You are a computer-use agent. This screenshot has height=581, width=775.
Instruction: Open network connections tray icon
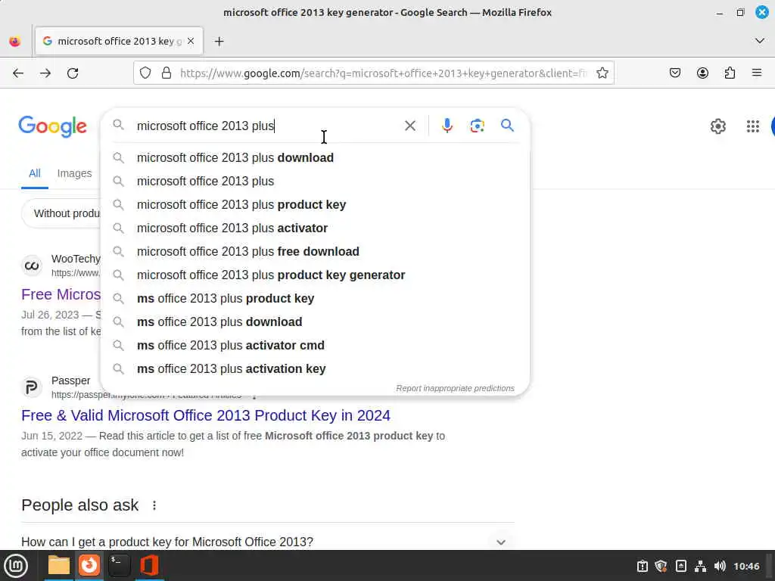point(700,566)
